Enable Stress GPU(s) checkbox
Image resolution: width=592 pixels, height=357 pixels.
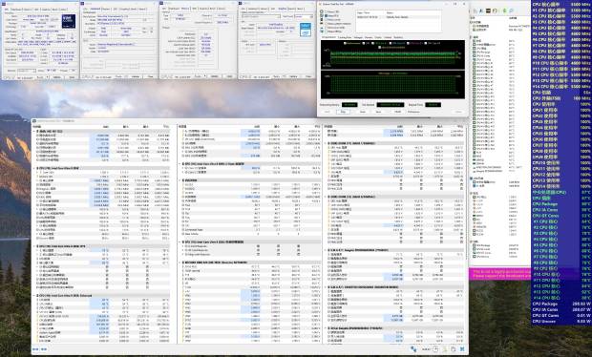(327, 31)
